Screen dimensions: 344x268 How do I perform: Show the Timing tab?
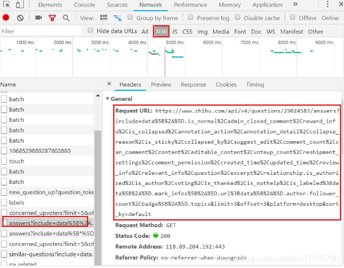point(255,85)
